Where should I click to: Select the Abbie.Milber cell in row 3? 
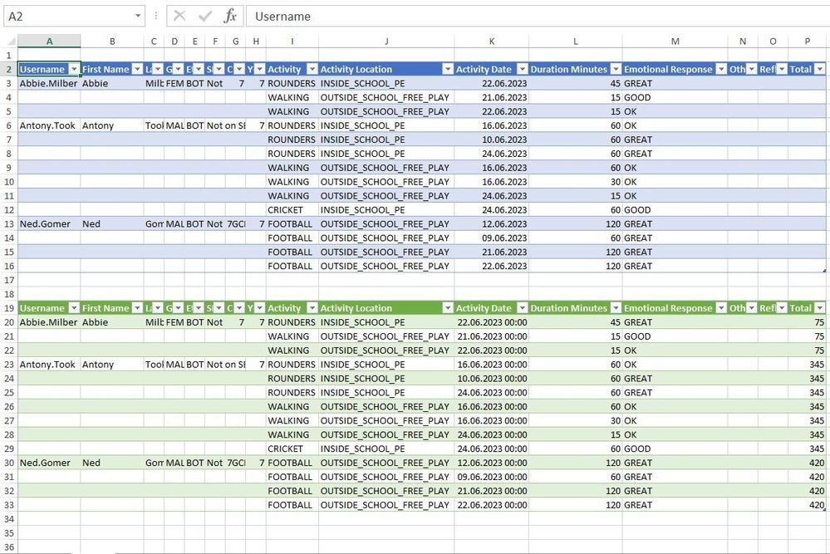[x=49, y=83]
